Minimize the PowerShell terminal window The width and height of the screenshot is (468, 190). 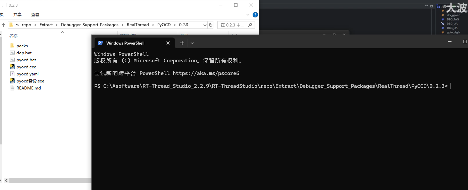[x=450, y=42]
